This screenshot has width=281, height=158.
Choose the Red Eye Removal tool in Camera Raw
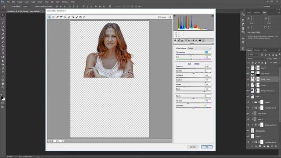(x=73, y=17)
